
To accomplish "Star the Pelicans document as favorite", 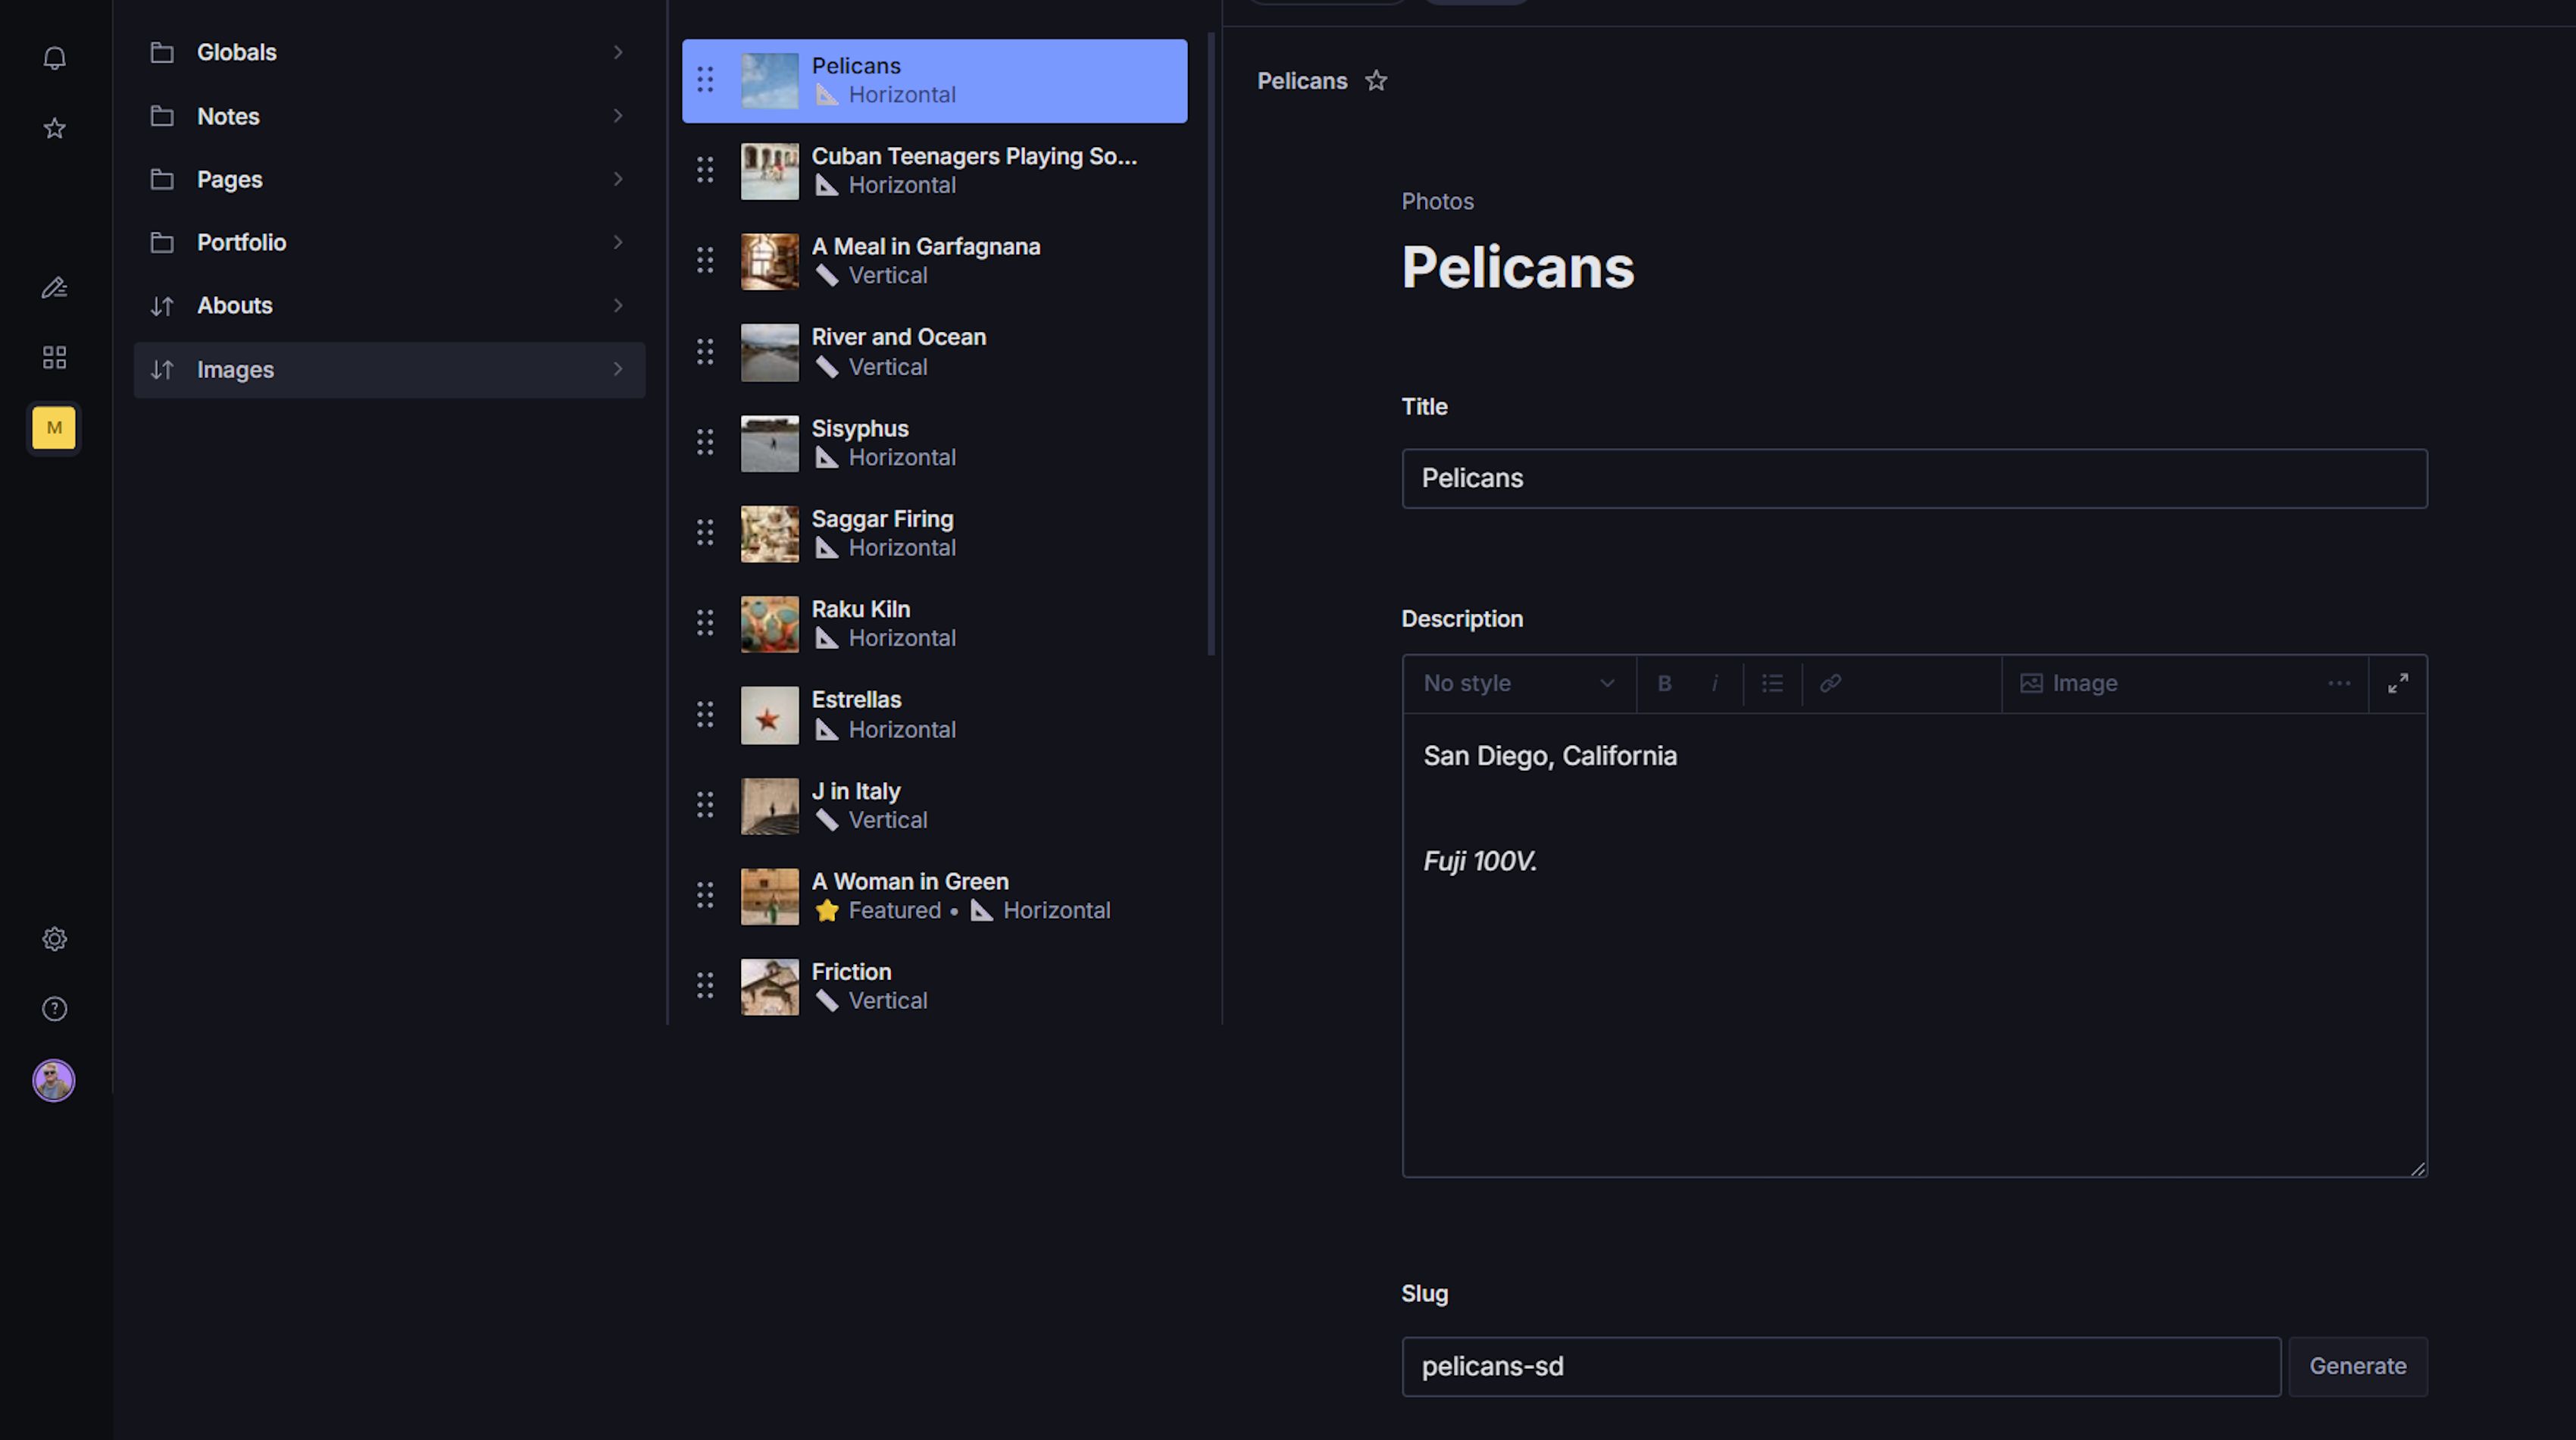I will pos(1376,81).
